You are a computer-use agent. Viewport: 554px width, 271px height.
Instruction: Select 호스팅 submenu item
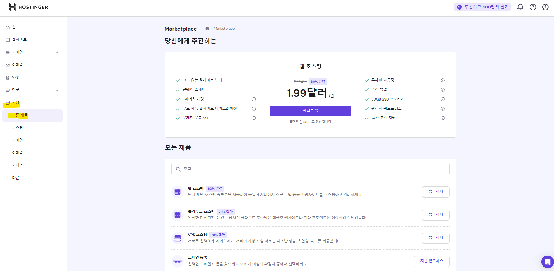[x=18, y=128]
